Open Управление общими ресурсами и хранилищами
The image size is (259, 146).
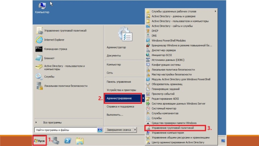[x=181, y=138]
